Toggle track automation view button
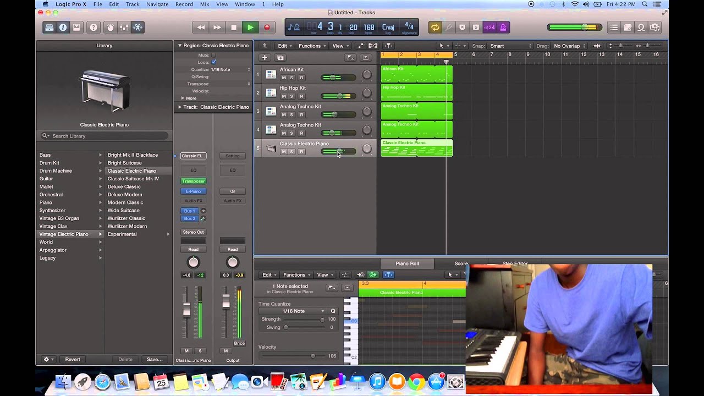The height and width of the screenshot is (396, 704). [361, 46]
